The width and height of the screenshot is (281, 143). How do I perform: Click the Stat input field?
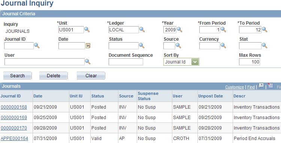(x=250, y=46)
